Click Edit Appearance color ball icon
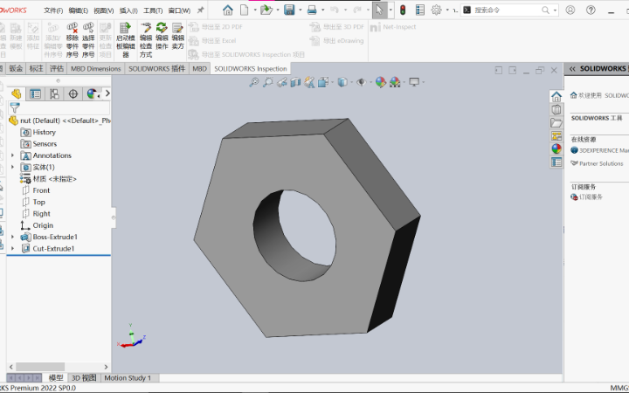629x393 pixels. (x=380, y=82)
